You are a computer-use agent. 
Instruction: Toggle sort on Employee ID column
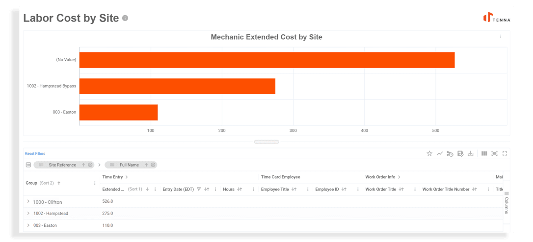tap(344, 189)
